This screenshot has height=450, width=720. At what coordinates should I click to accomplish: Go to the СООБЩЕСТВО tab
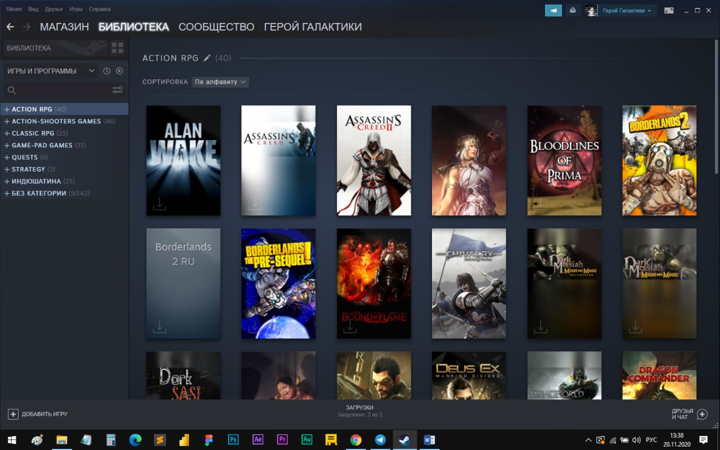point(217,27)
